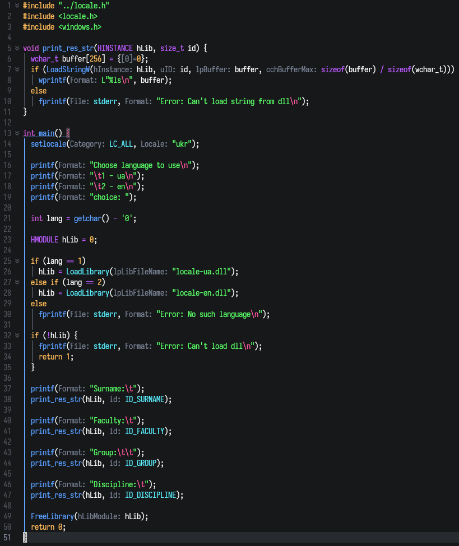Click the "Error: Can't load dll" string
The height and width of the screenshot is (546, 459).
pos(205,346)
